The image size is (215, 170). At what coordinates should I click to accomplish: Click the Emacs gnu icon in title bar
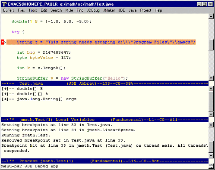tap(4, 4)
